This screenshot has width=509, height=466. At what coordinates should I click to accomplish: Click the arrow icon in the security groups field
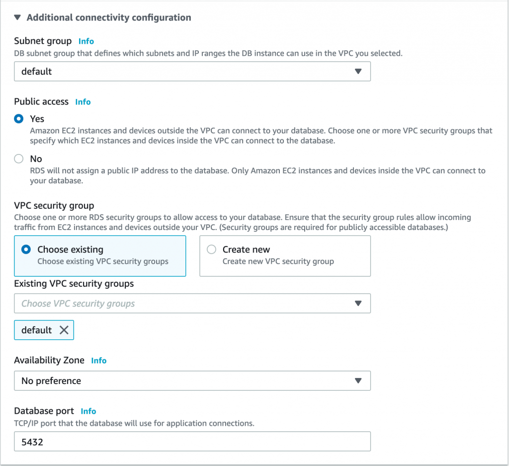tap(358, 304)
